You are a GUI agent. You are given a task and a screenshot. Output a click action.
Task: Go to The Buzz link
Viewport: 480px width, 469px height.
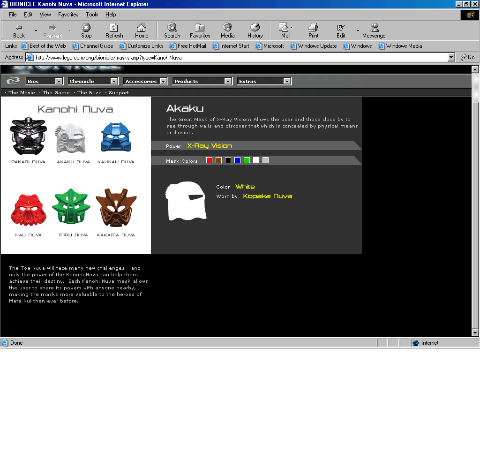point(89,92)
